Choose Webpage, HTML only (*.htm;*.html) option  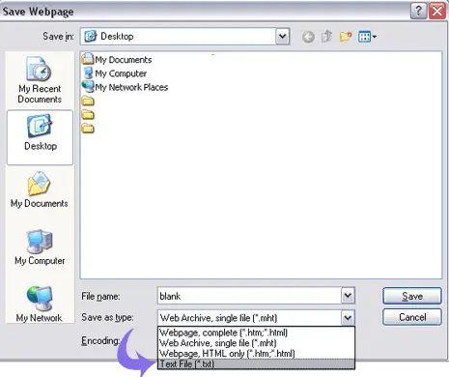click(256, 354)
